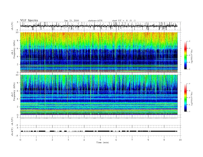This screenshot has width=203, height=157.
Task: Click the "Time (min)" axis title
Action: click(103, 142)
